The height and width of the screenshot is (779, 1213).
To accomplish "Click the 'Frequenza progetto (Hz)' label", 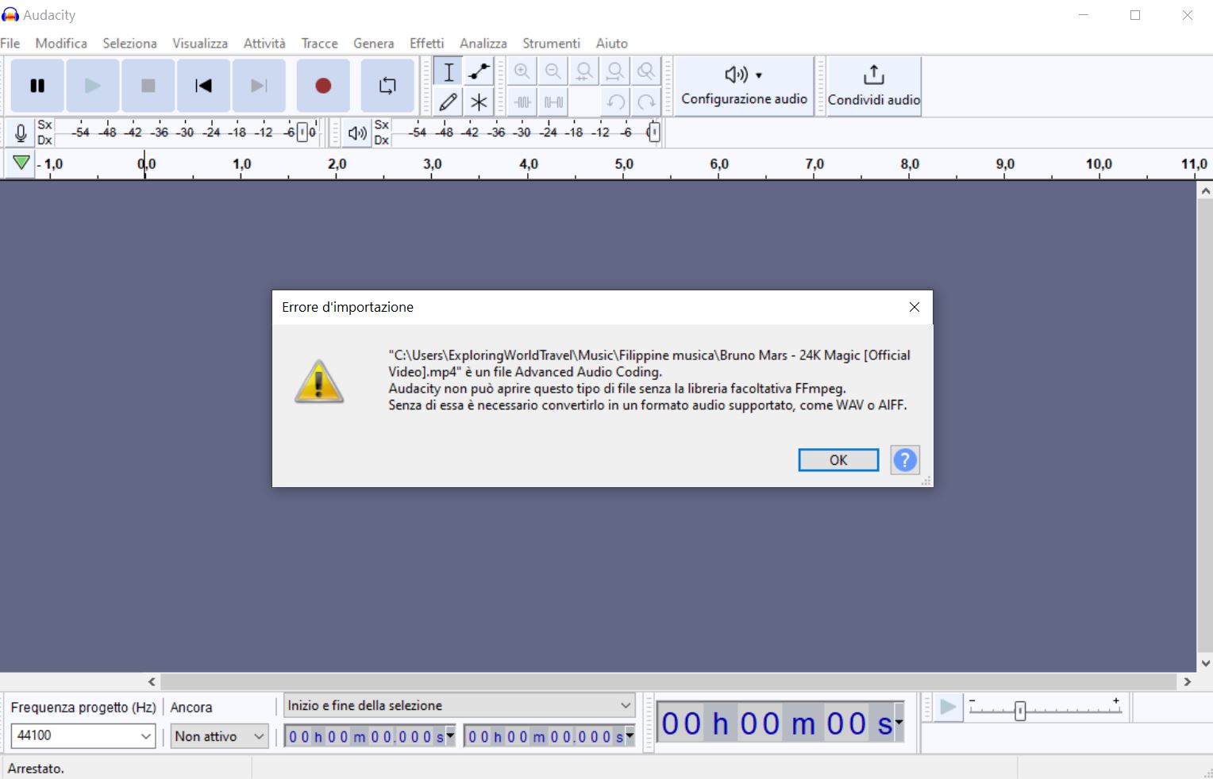I will click(x=83, y=707).
